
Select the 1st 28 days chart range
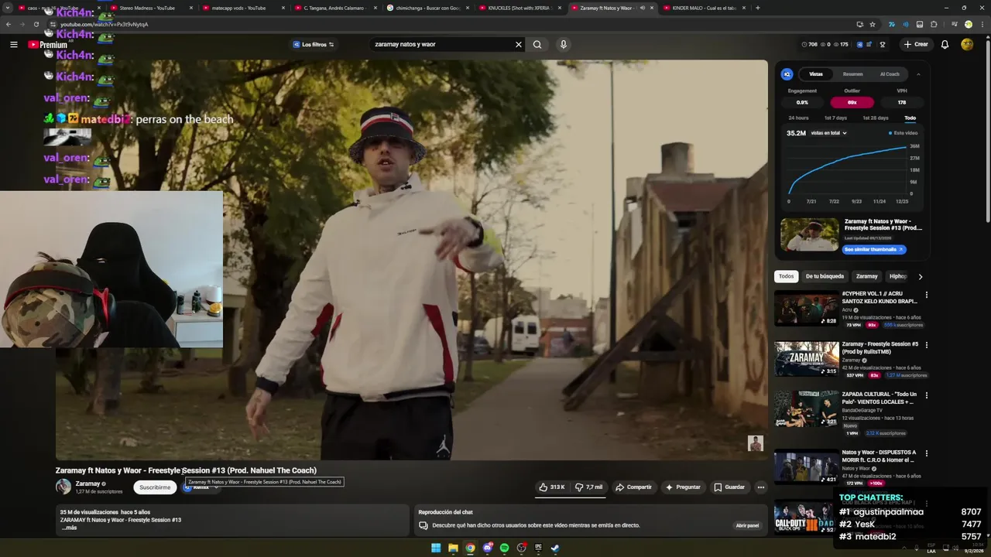click(875, 118)
